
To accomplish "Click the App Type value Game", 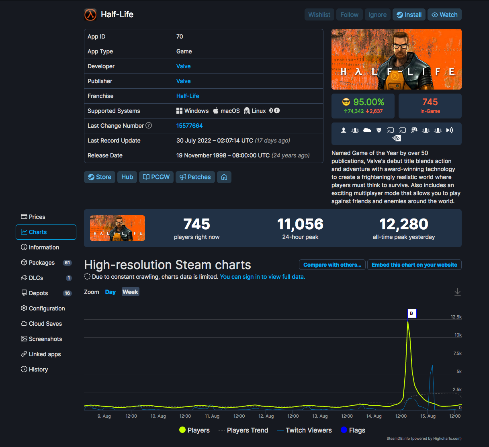I will click(184, 51).
